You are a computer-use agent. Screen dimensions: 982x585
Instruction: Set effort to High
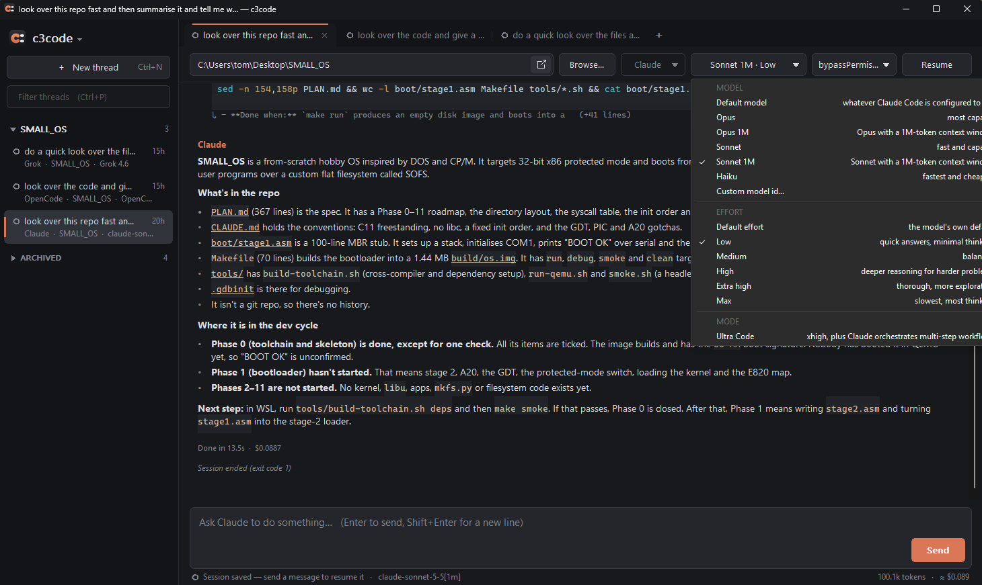point(837,271)
